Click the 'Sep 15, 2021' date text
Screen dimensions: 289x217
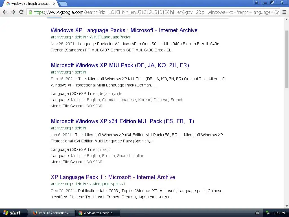click(x=63, y=79)
